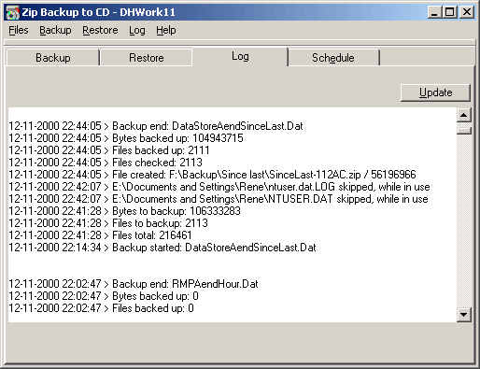Click the log scrollbar up arrow

click(x=464, y=115)
